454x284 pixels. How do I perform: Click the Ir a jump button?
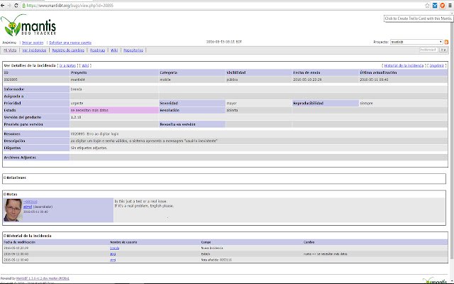443,50
